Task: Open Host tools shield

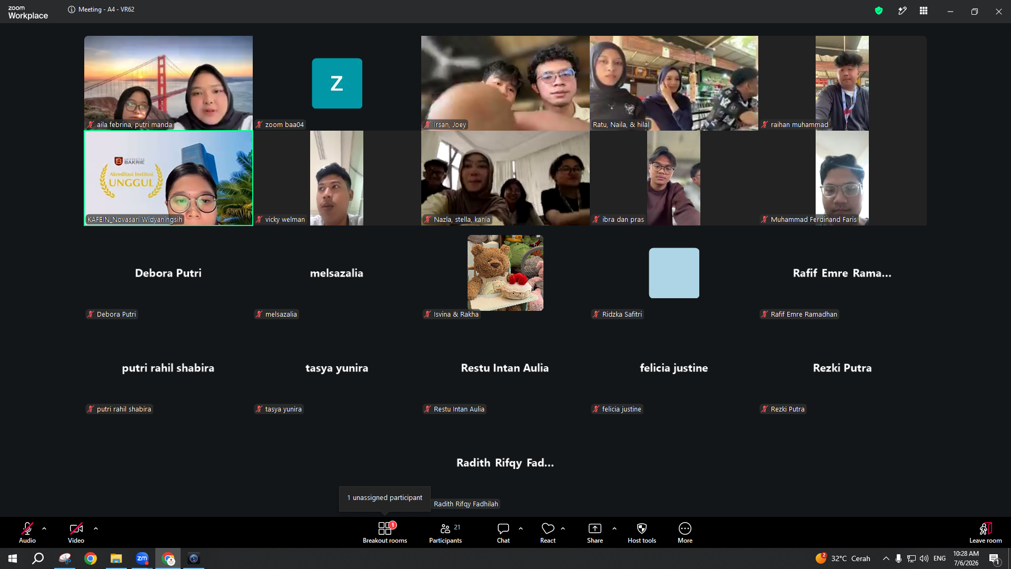Action: click(x=642, y=533)
